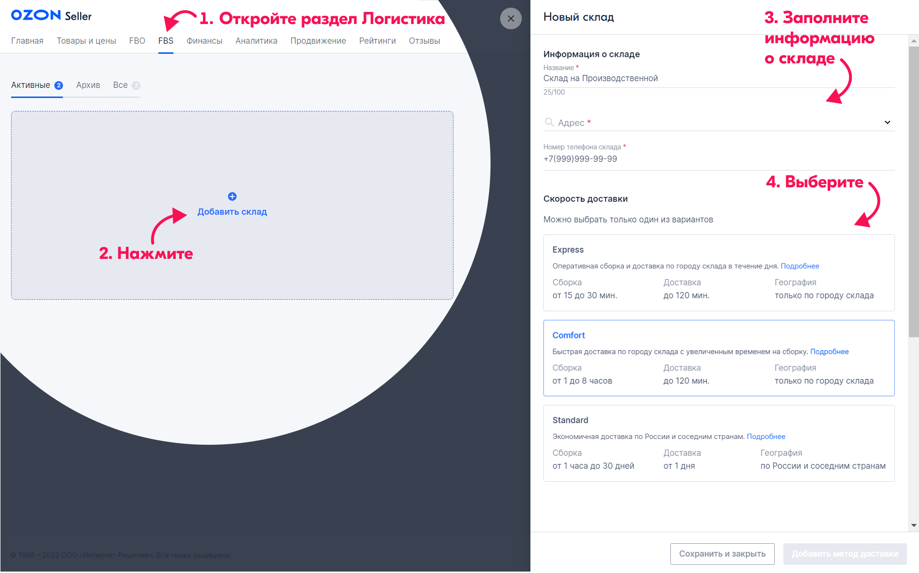The width and height of the screenshot is (919, 573).
Task: Open the FBS section
Action: pos(166,41)
